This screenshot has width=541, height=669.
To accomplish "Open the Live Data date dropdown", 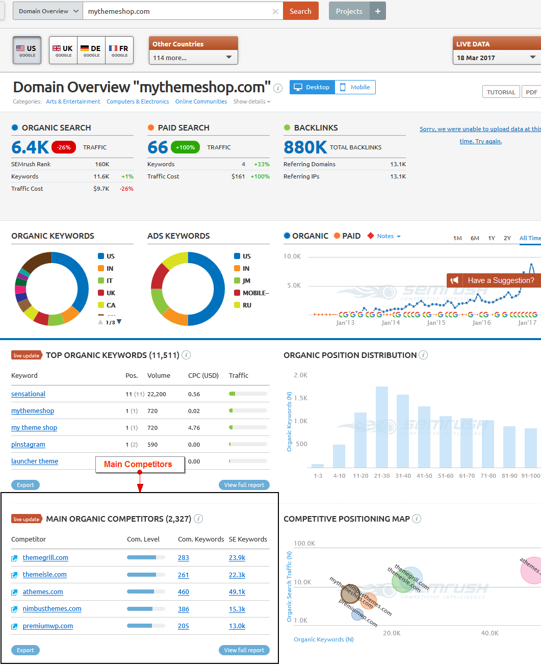I will pos(497,58).
